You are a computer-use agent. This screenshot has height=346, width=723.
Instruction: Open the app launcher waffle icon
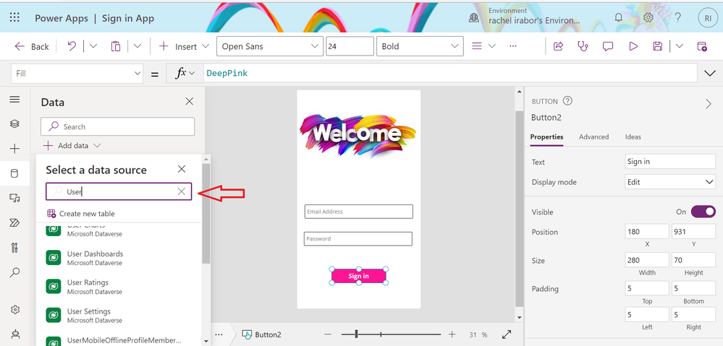[14, 17]
